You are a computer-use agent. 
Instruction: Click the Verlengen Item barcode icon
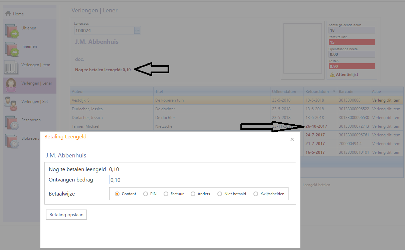(11, 67)
